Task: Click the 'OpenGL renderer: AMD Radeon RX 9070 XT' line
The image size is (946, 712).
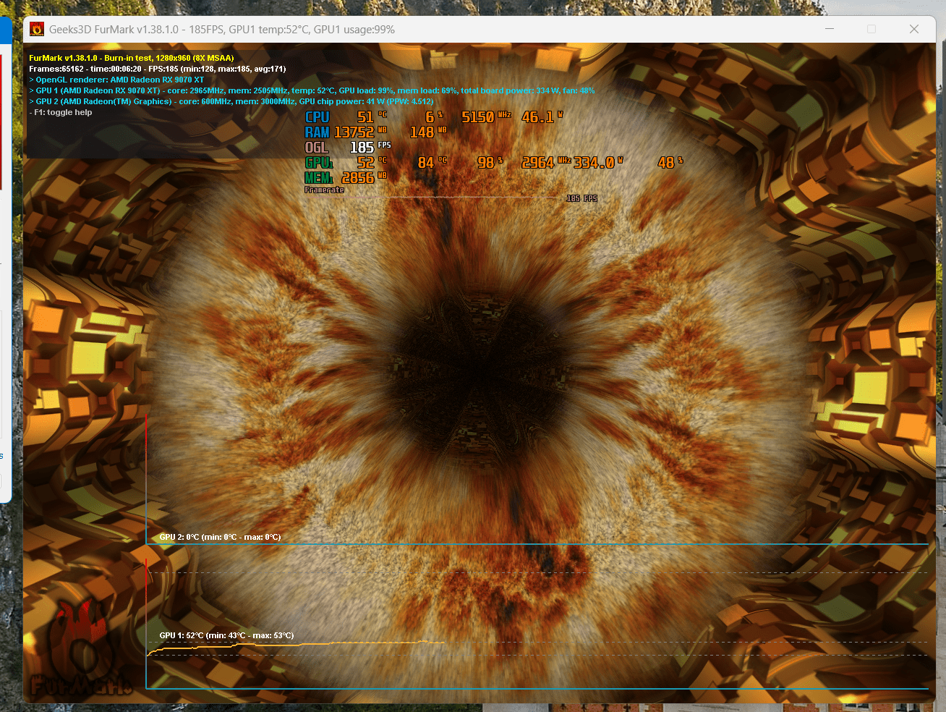Action: (116, 80)
